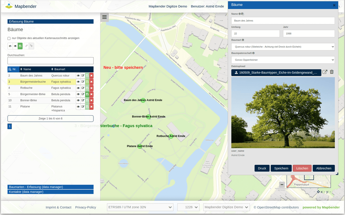Enable 'nur Objekte des aktuellen Kartenausschnitts anzeigen' checkbox
Image resolution: width=345 pixels, height=215 pixels.
(9, 38)
